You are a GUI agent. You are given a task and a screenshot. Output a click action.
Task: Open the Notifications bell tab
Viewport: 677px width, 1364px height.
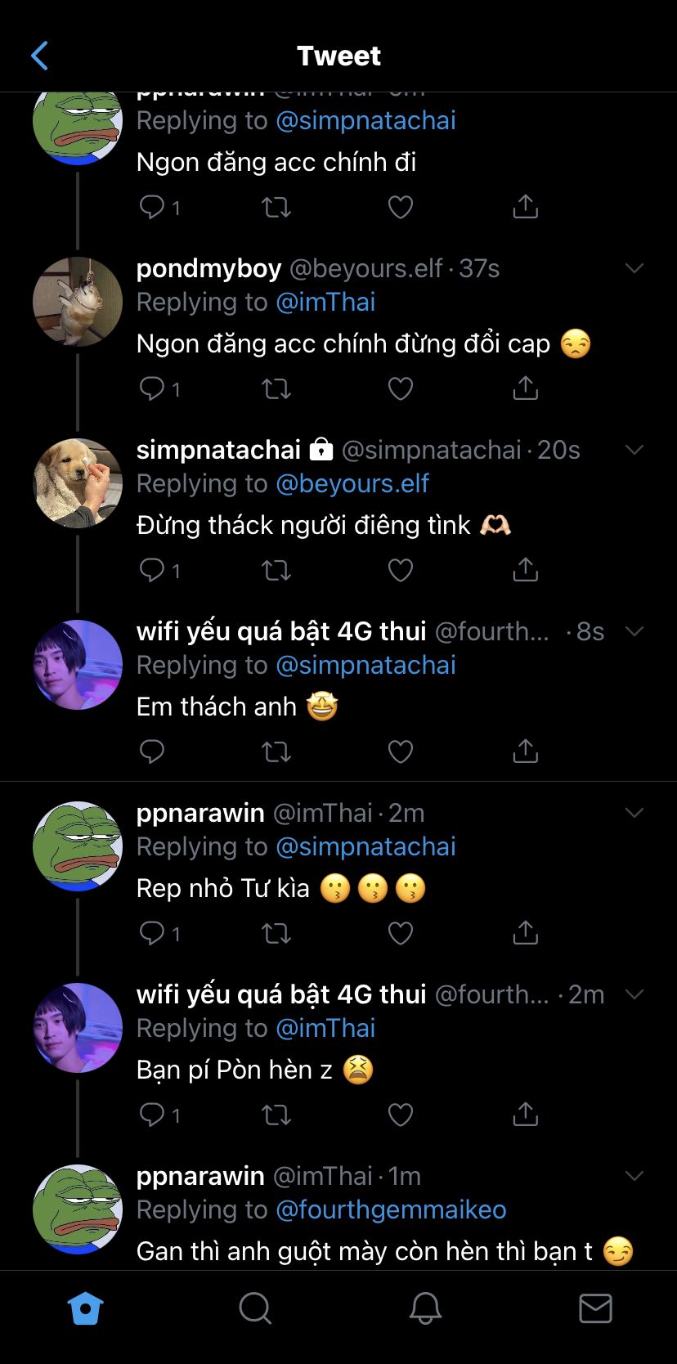pyautogui.click(x=425, y=1308)
